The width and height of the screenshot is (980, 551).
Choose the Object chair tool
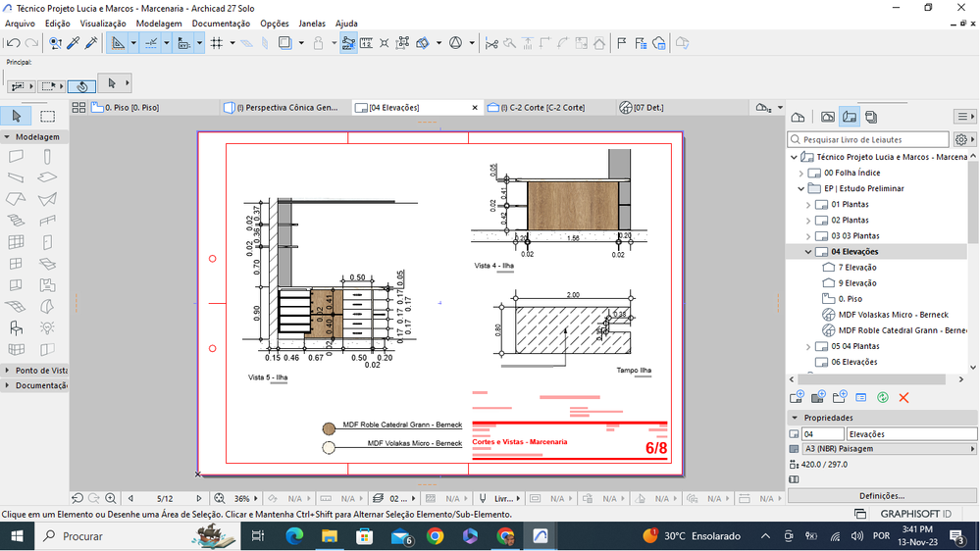17,328
